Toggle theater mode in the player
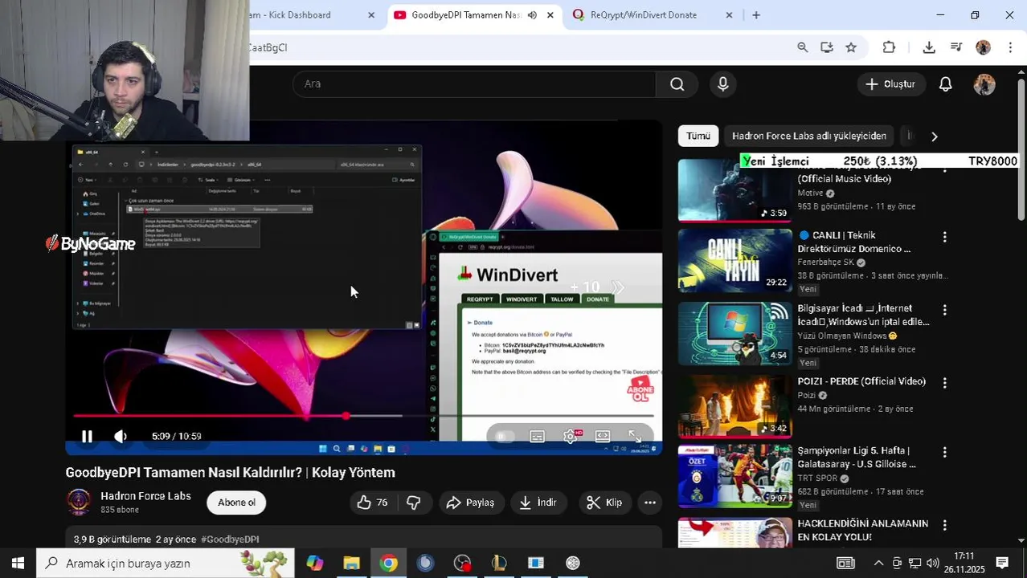 602,436
